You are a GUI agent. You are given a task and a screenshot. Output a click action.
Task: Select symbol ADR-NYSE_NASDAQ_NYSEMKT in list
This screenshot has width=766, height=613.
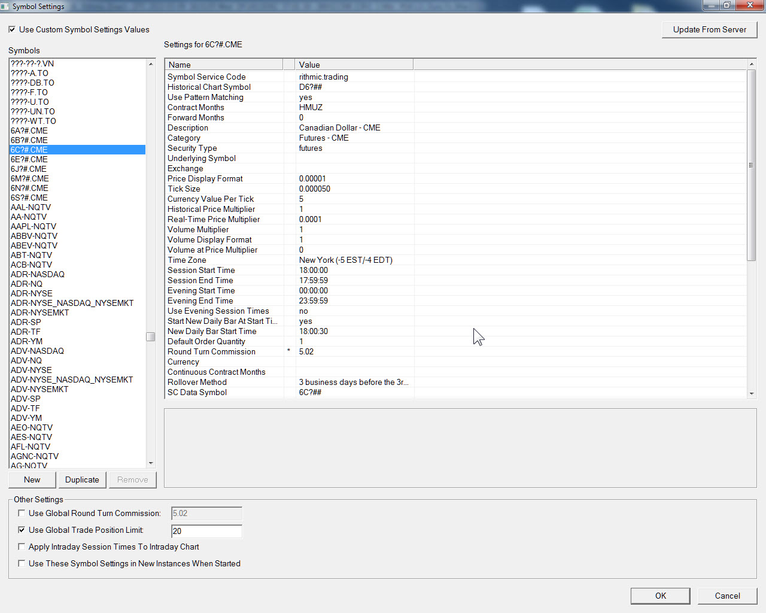[77, 303]
